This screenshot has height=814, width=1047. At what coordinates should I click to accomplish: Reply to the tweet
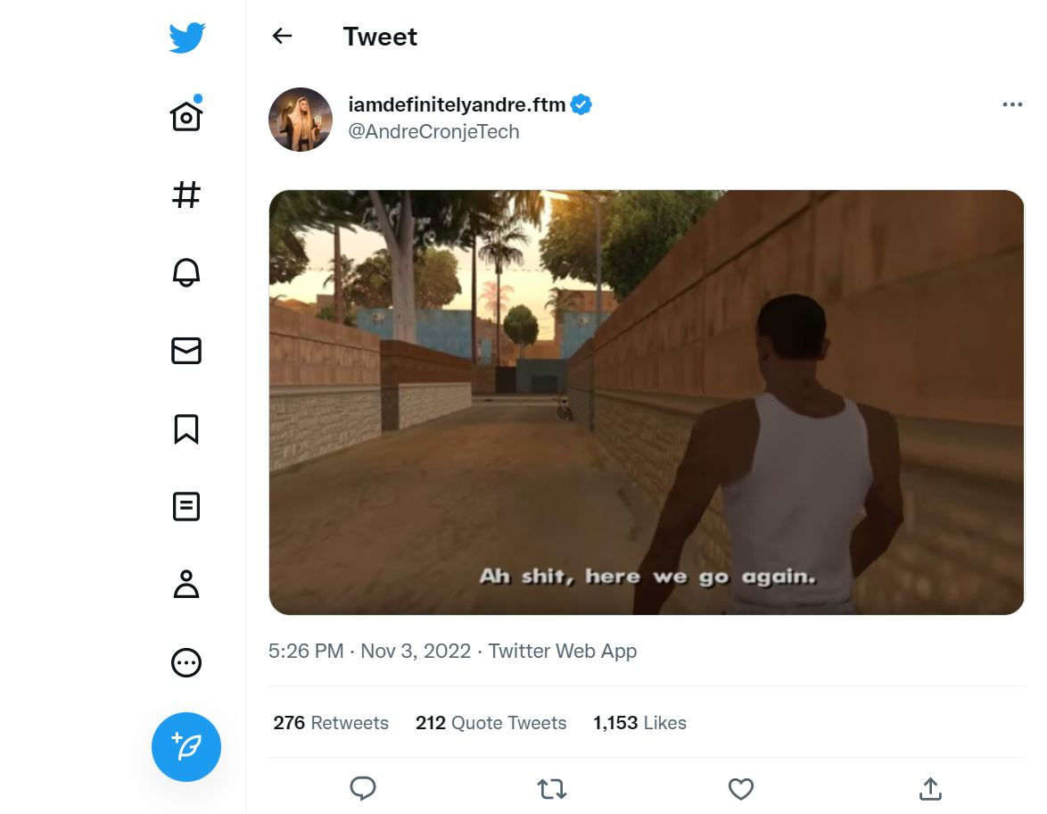(x=363, y=789)
